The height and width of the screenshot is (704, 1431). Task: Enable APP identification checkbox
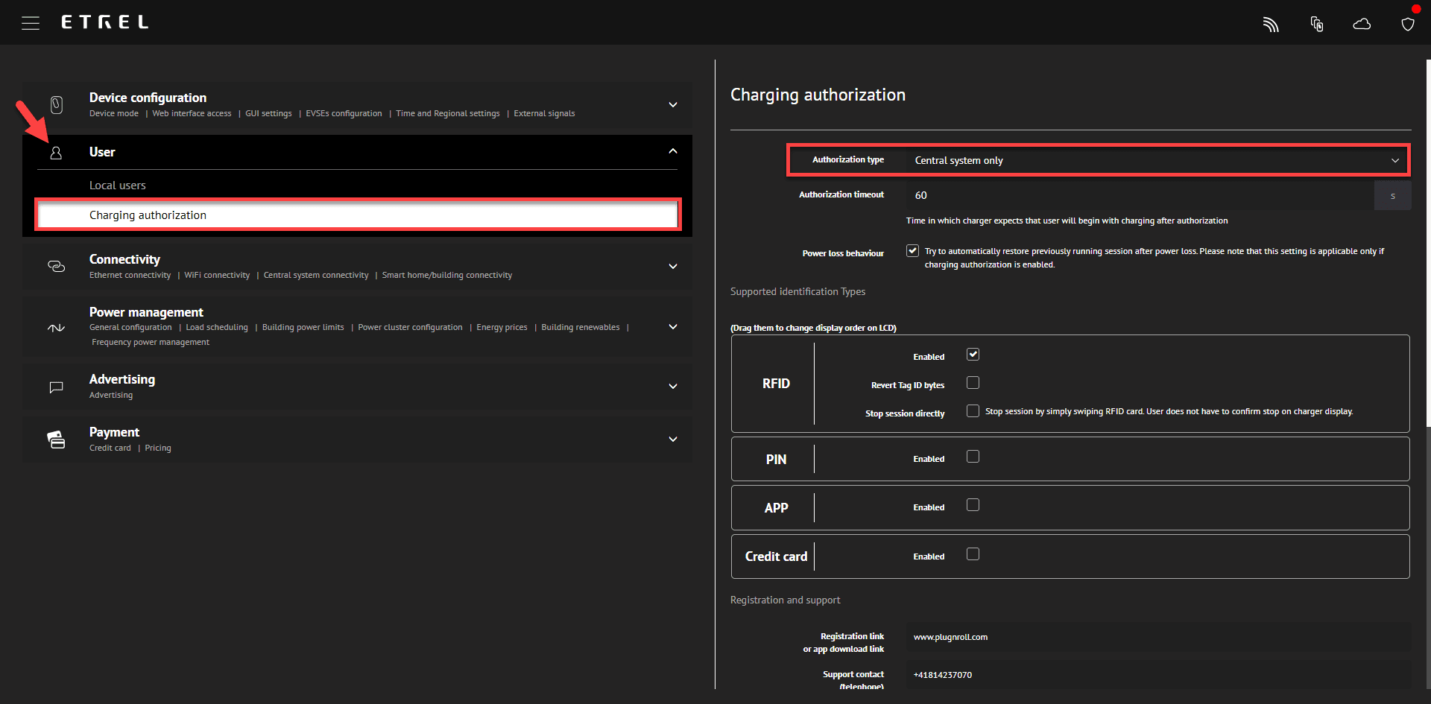(973, 505)
